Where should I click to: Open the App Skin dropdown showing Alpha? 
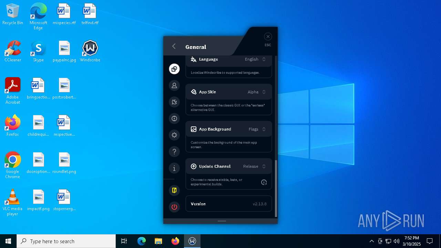[x=257, y=92]
